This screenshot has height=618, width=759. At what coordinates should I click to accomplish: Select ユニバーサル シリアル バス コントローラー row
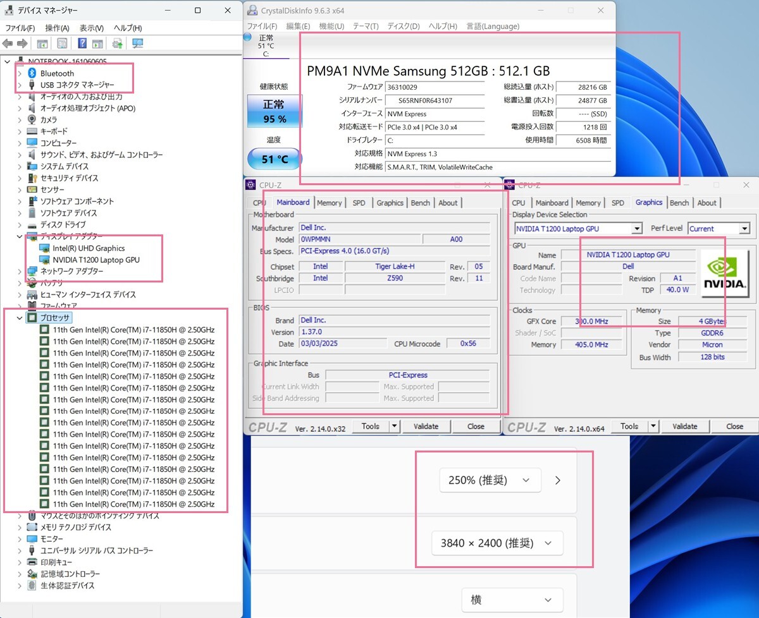[x=96, y=550]
